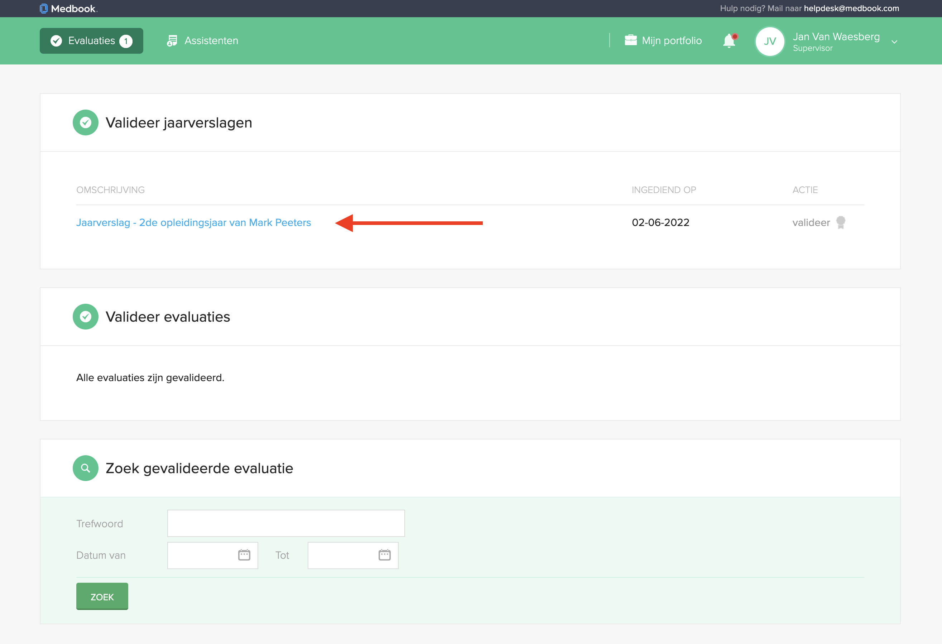Click the Evaluaties count badge
This screenshot has width=942, height=644.
(x=126, y=41)
